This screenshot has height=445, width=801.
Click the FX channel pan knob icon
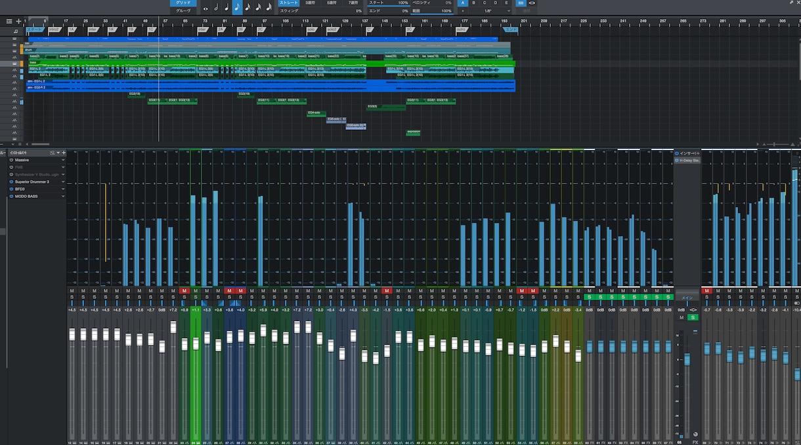696,435
